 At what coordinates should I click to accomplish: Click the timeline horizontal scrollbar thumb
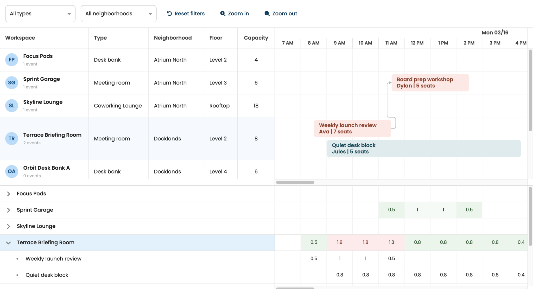point(295,182)
